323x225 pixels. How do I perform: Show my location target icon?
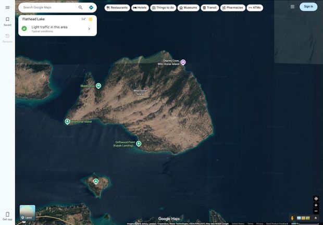(316, 198)
